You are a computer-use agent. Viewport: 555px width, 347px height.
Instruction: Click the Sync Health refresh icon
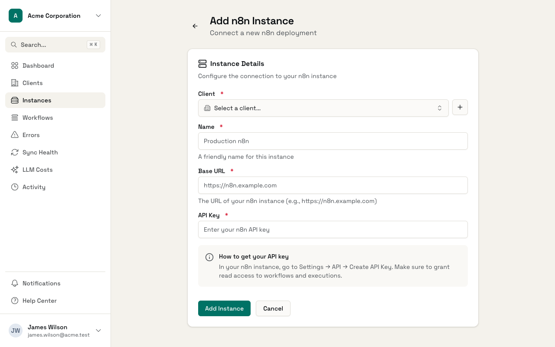pos(14,152)
